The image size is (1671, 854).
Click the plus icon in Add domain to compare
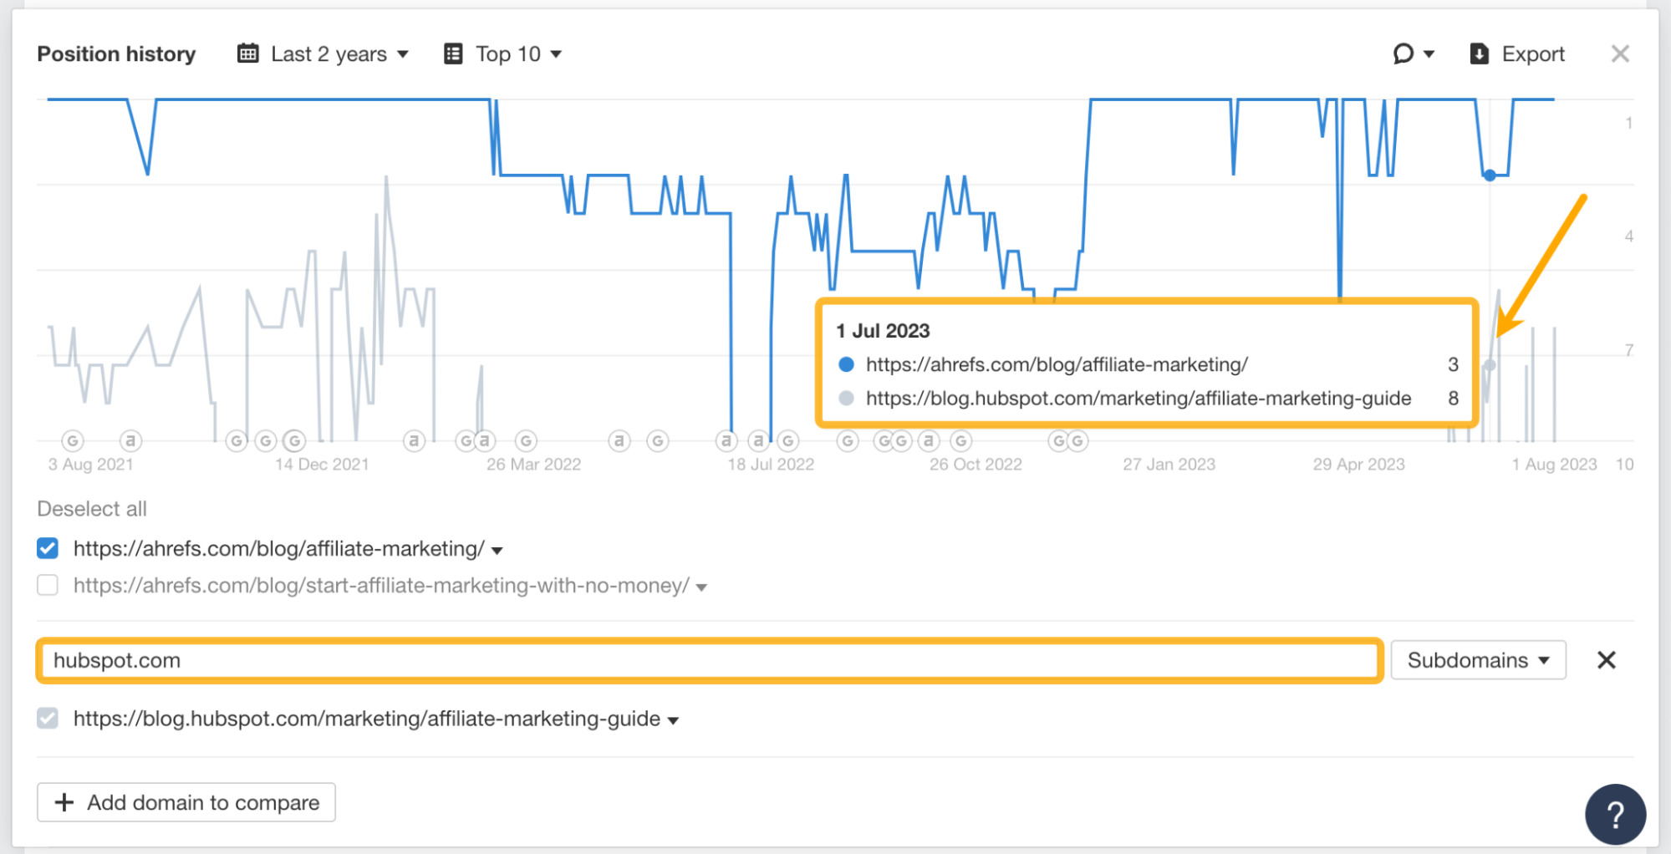(63, 802)
